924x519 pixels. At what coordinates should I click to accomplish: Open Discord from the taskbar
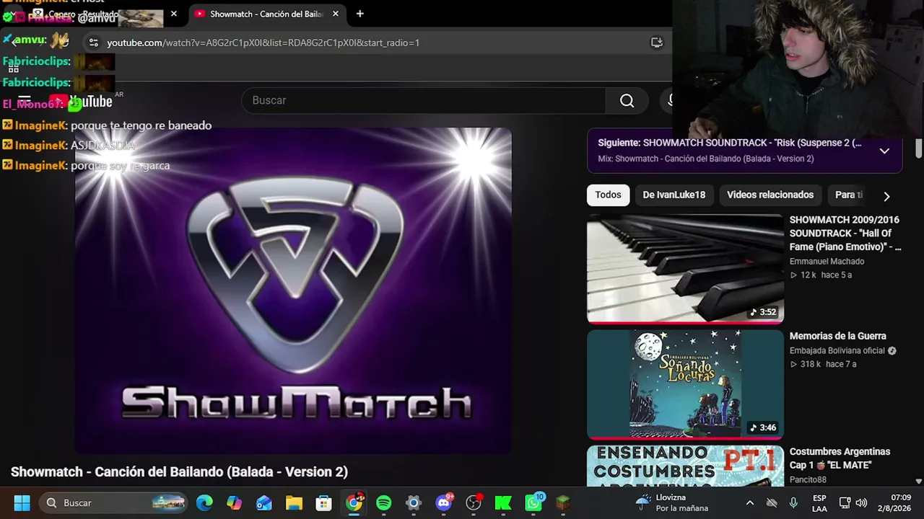(443, 503)
